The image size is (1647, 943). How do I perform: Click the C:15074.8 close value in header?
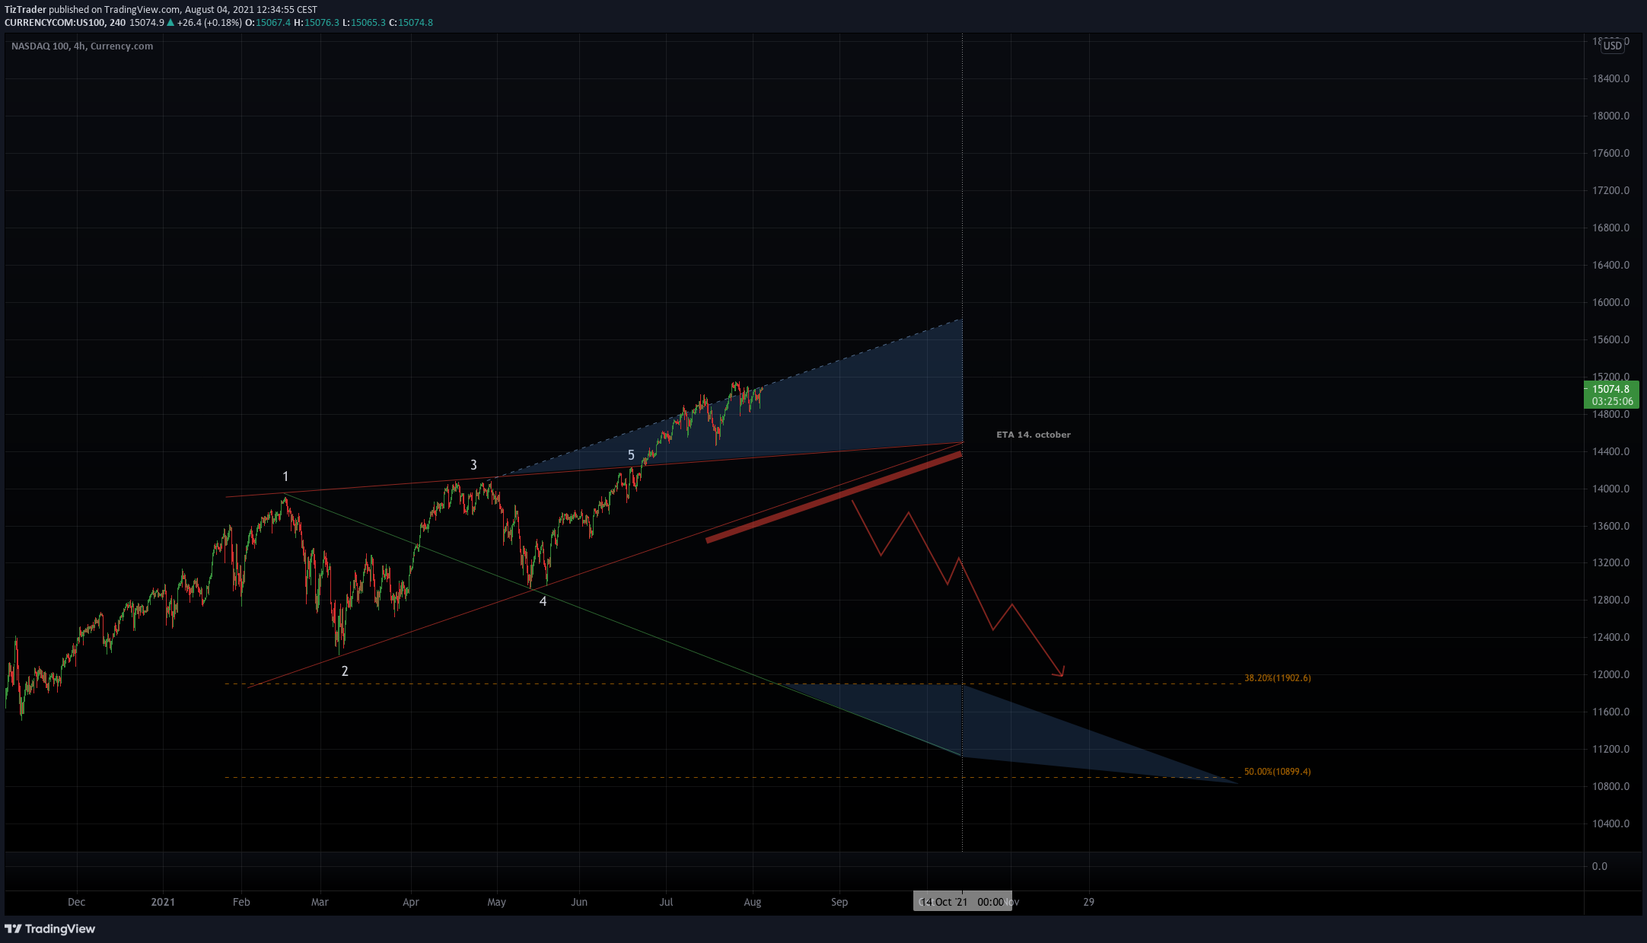pyautogui.click(x=411, y=22)
